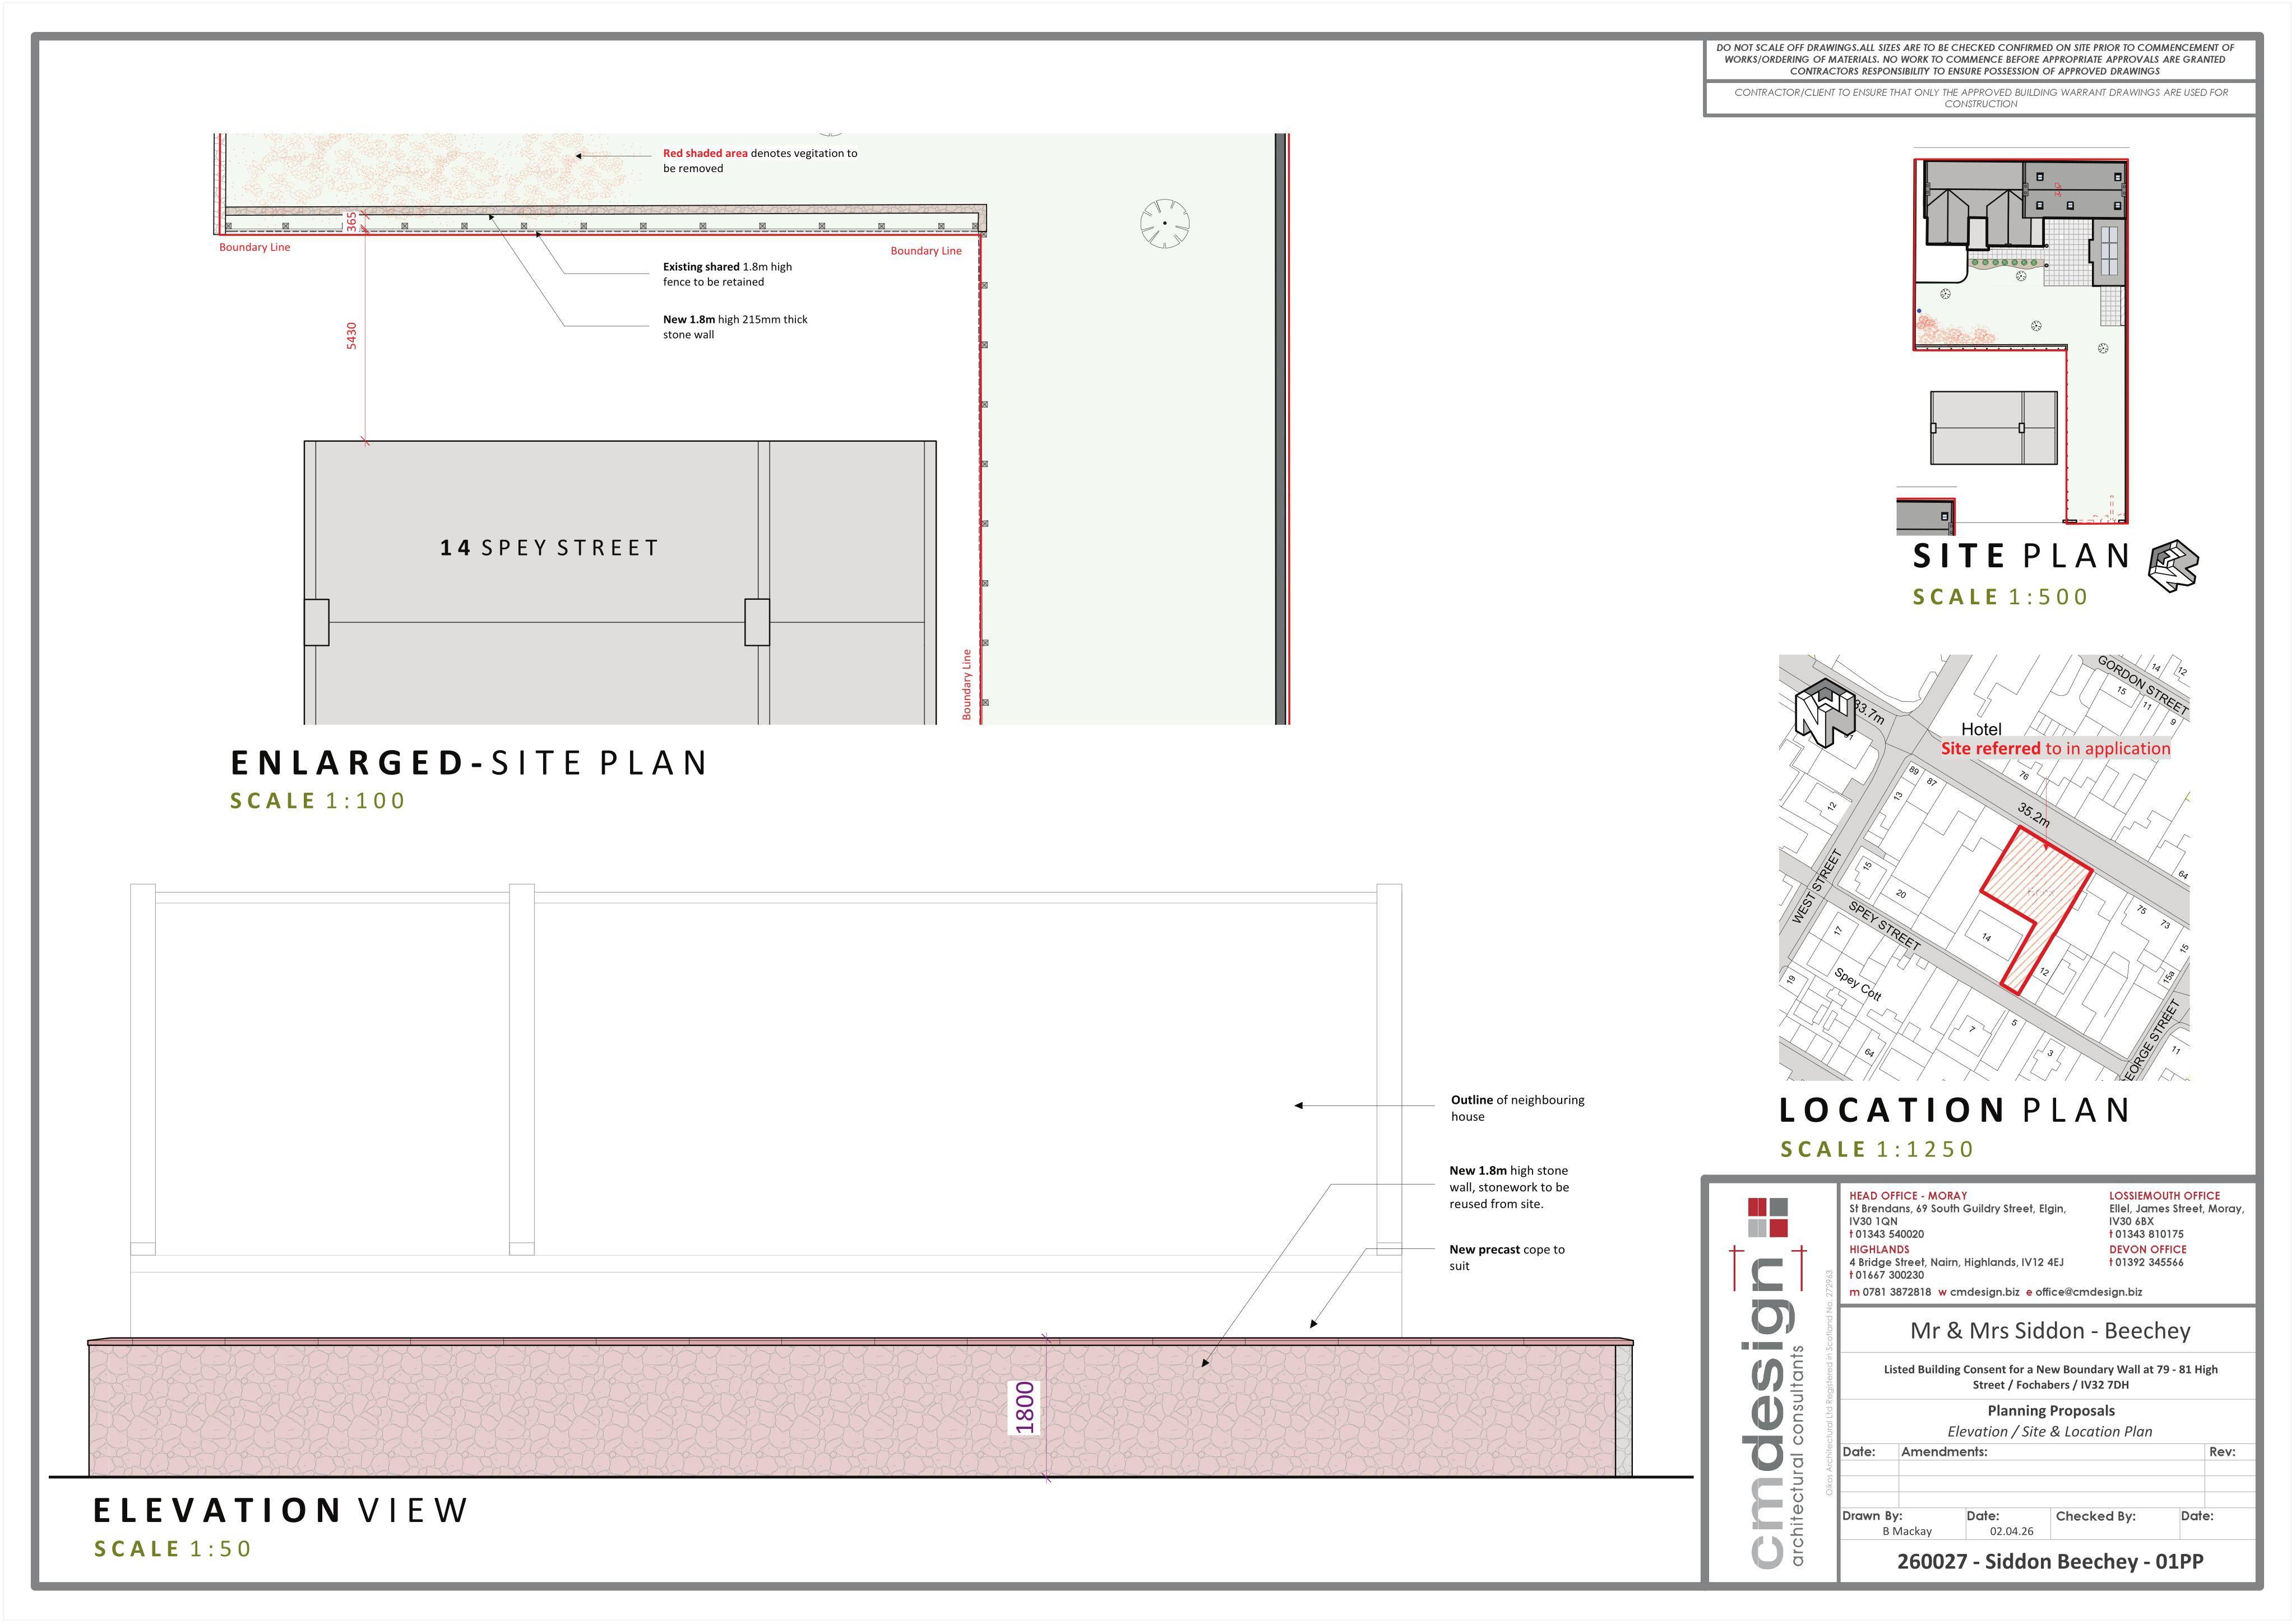Image resolution: width=2296 pixels, height=1624 pixels.
Task: Select the "SITE PLAN" title
Action: pyautogui.click(x=2021, y=556)
